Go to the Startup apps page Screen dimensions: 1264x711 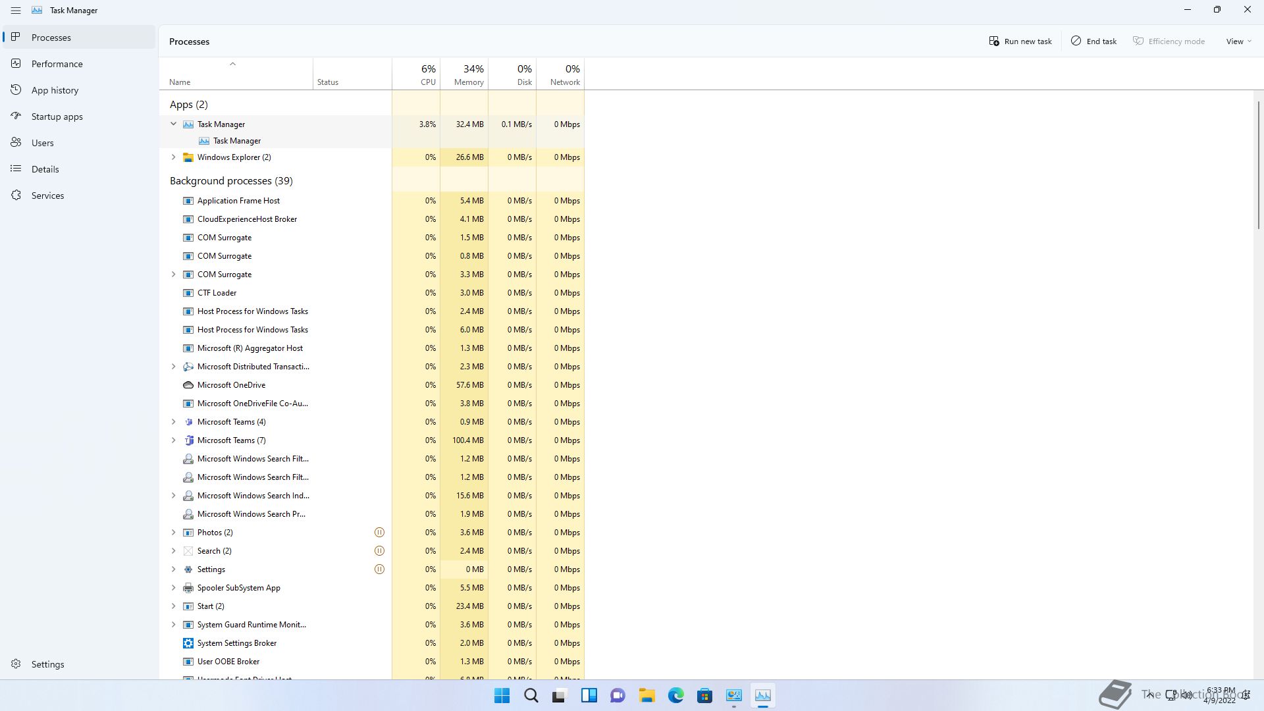(79, 116)
